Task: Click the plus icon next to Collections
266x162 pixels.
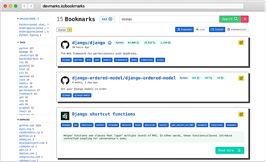Action: (x=38, y=18)
